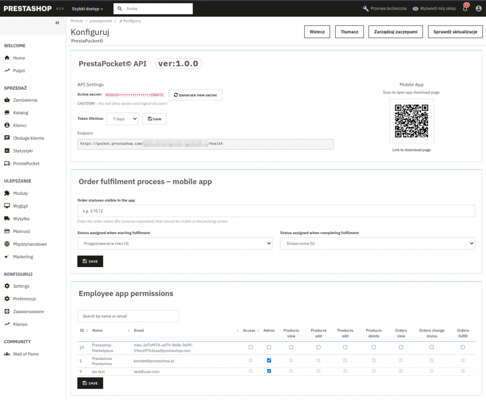
Task: Click the Wygląd monitor icon
Action: 7,206
